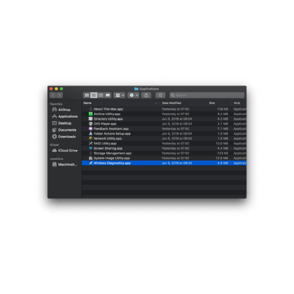Switch to column view in toolbar
294x294 pixels.
(101, 95)
